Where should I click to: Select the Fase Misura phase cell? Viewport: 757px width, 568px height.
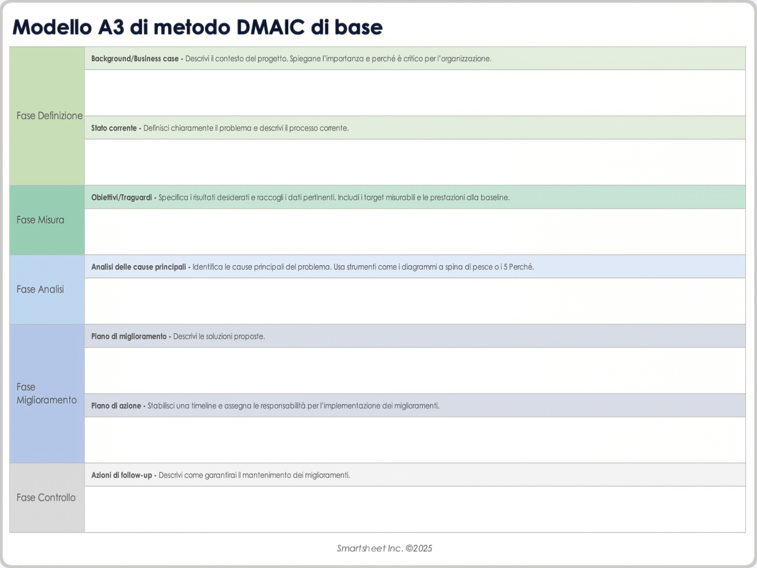pos(47,220)
